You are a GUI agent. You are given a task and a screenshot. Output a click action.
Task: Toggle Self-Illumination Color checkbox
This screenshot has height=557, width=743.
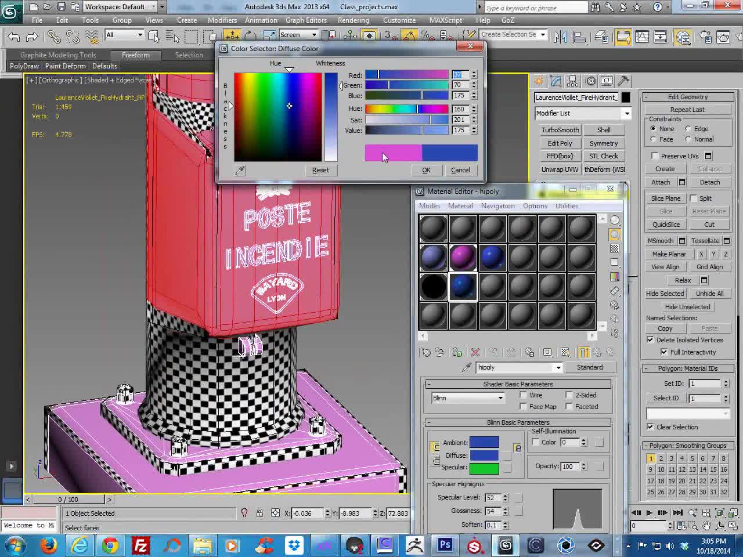pyautogui.click(x=536, y=442)
